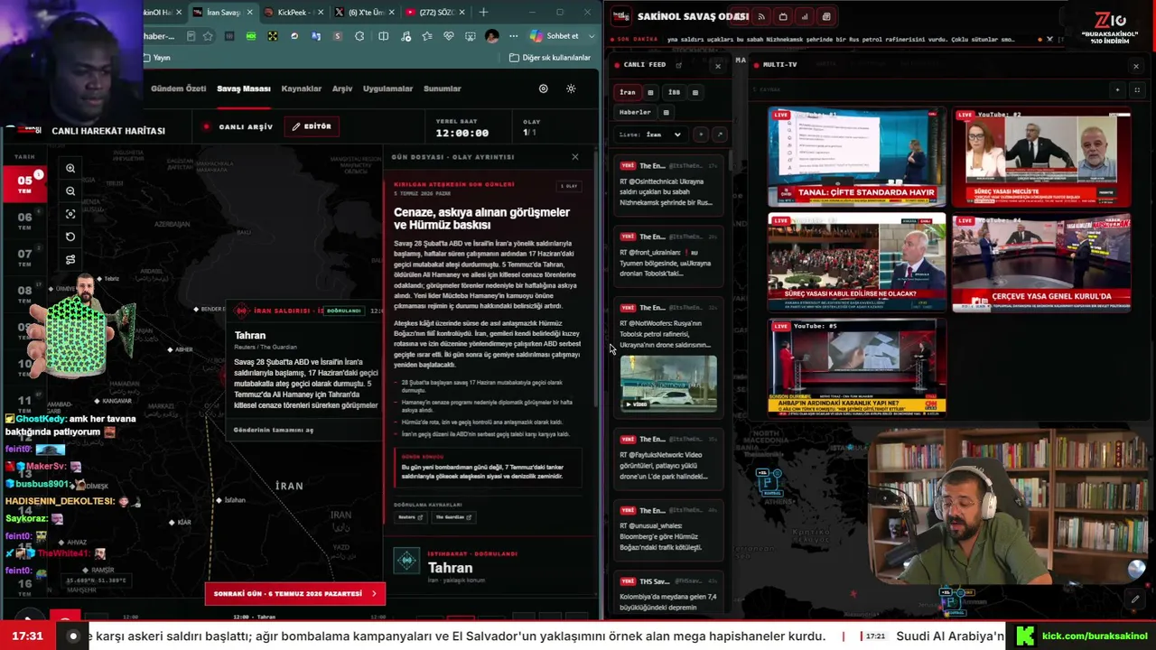This screenshot has width=1156, height=650.
Task: Close the Canlı Feed panel
Action: pos(718,66)
